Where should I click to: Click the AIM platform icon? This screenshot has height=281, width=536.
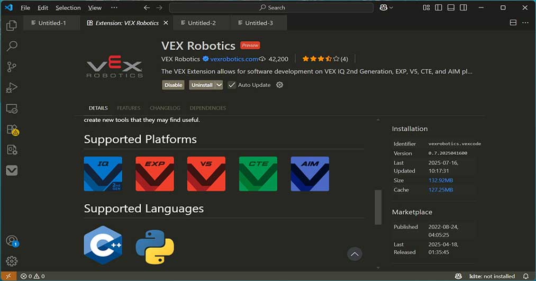pos(310,174)
